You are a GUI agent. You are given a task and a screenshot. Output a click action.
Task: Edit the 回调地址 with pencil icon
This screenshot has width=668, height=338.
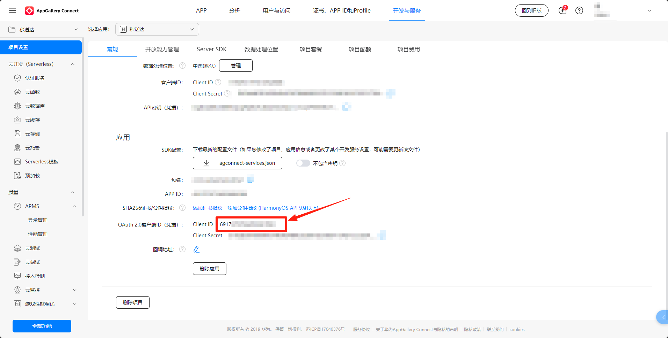[x=196, y=249]
